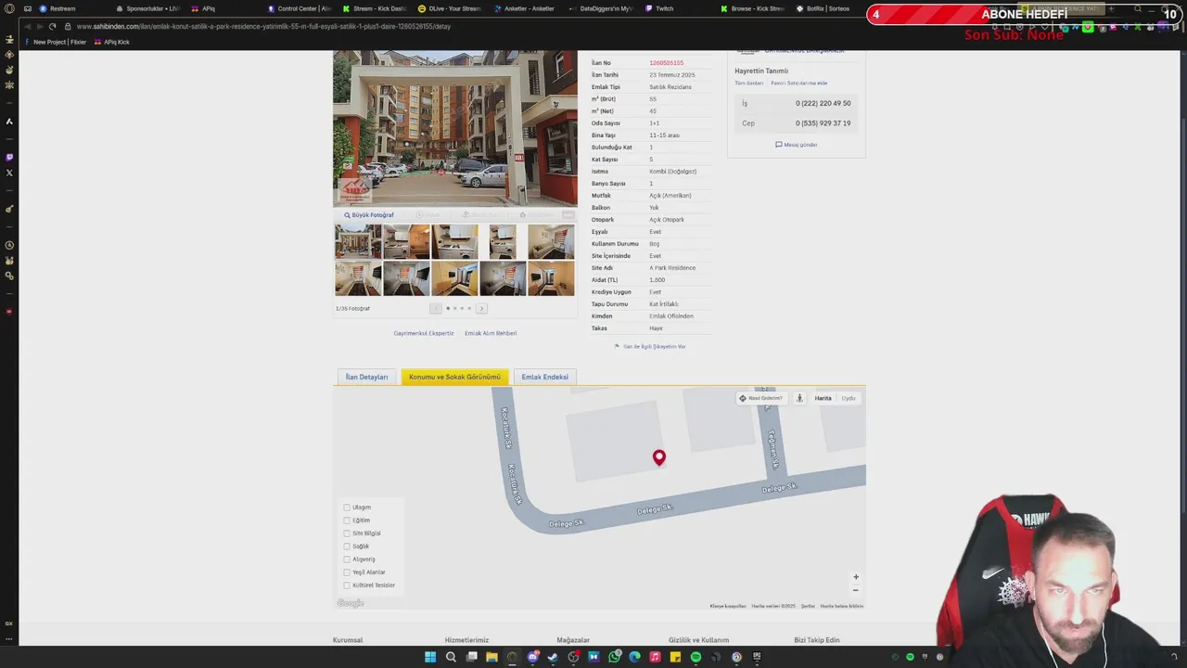Click the Google logo on the map

click(351, 603)
